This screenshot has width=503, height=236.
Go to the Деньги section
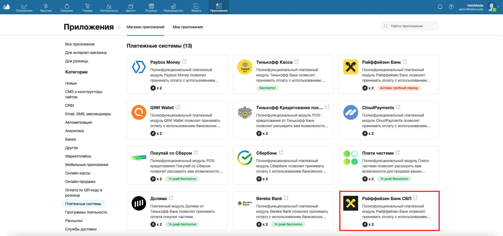click(x=131, y=8)
